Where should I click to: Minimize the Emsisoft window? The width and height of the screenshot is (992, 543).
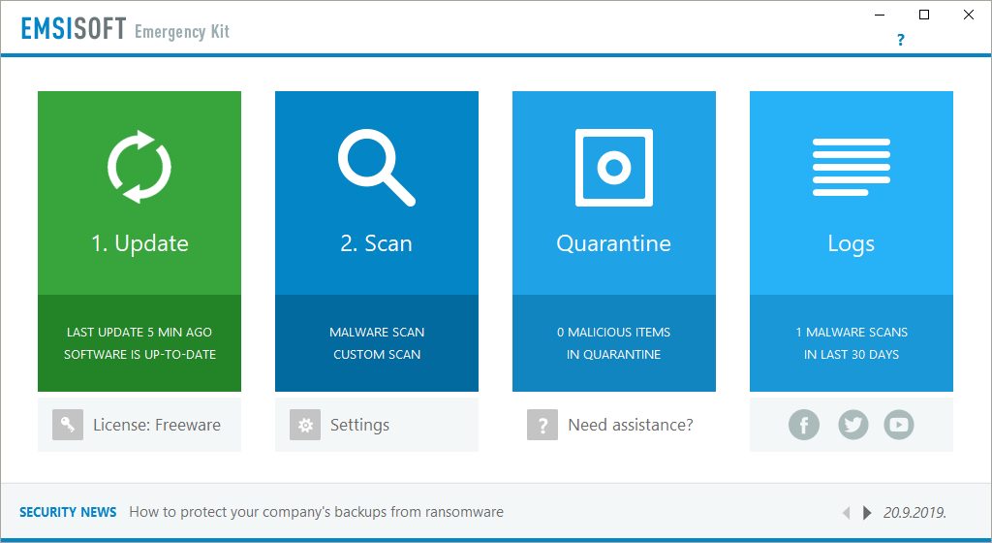point(880,15)
